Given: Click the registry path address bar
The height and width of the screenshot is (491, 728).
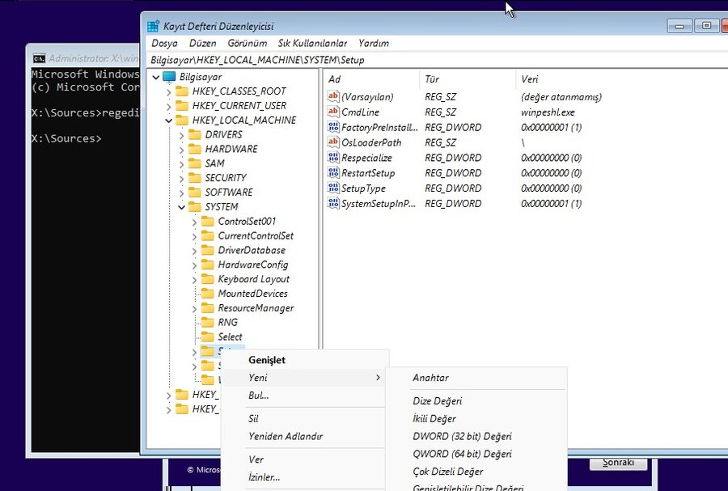Looking at the screenshot, I should [x=437, y=60].
